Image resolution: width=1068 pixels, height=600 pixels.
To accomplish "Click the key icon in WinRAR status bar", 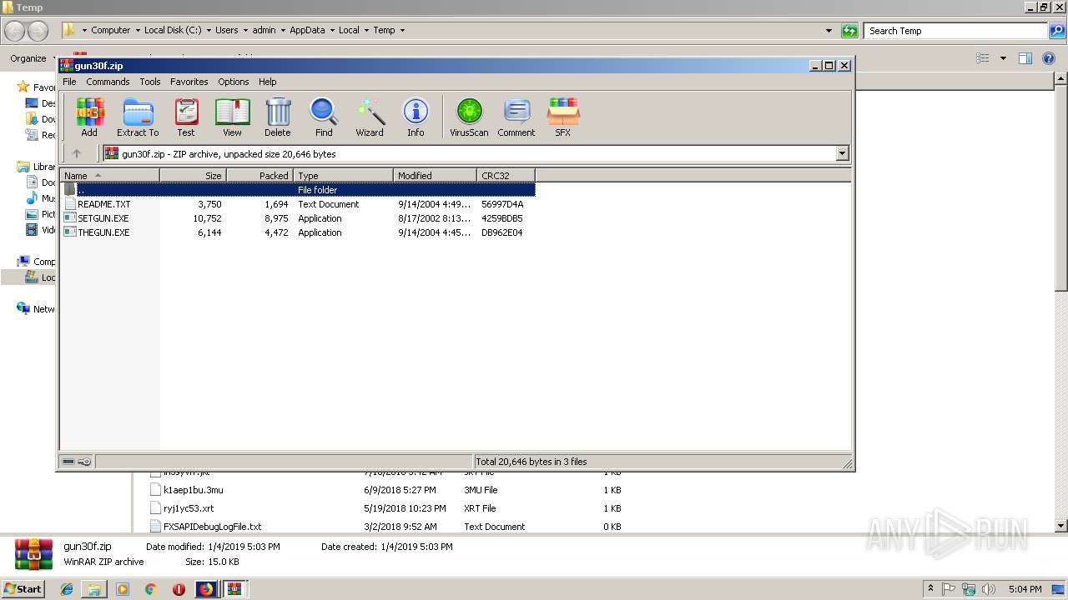I will pyautogui.click(x=84, y=462).
